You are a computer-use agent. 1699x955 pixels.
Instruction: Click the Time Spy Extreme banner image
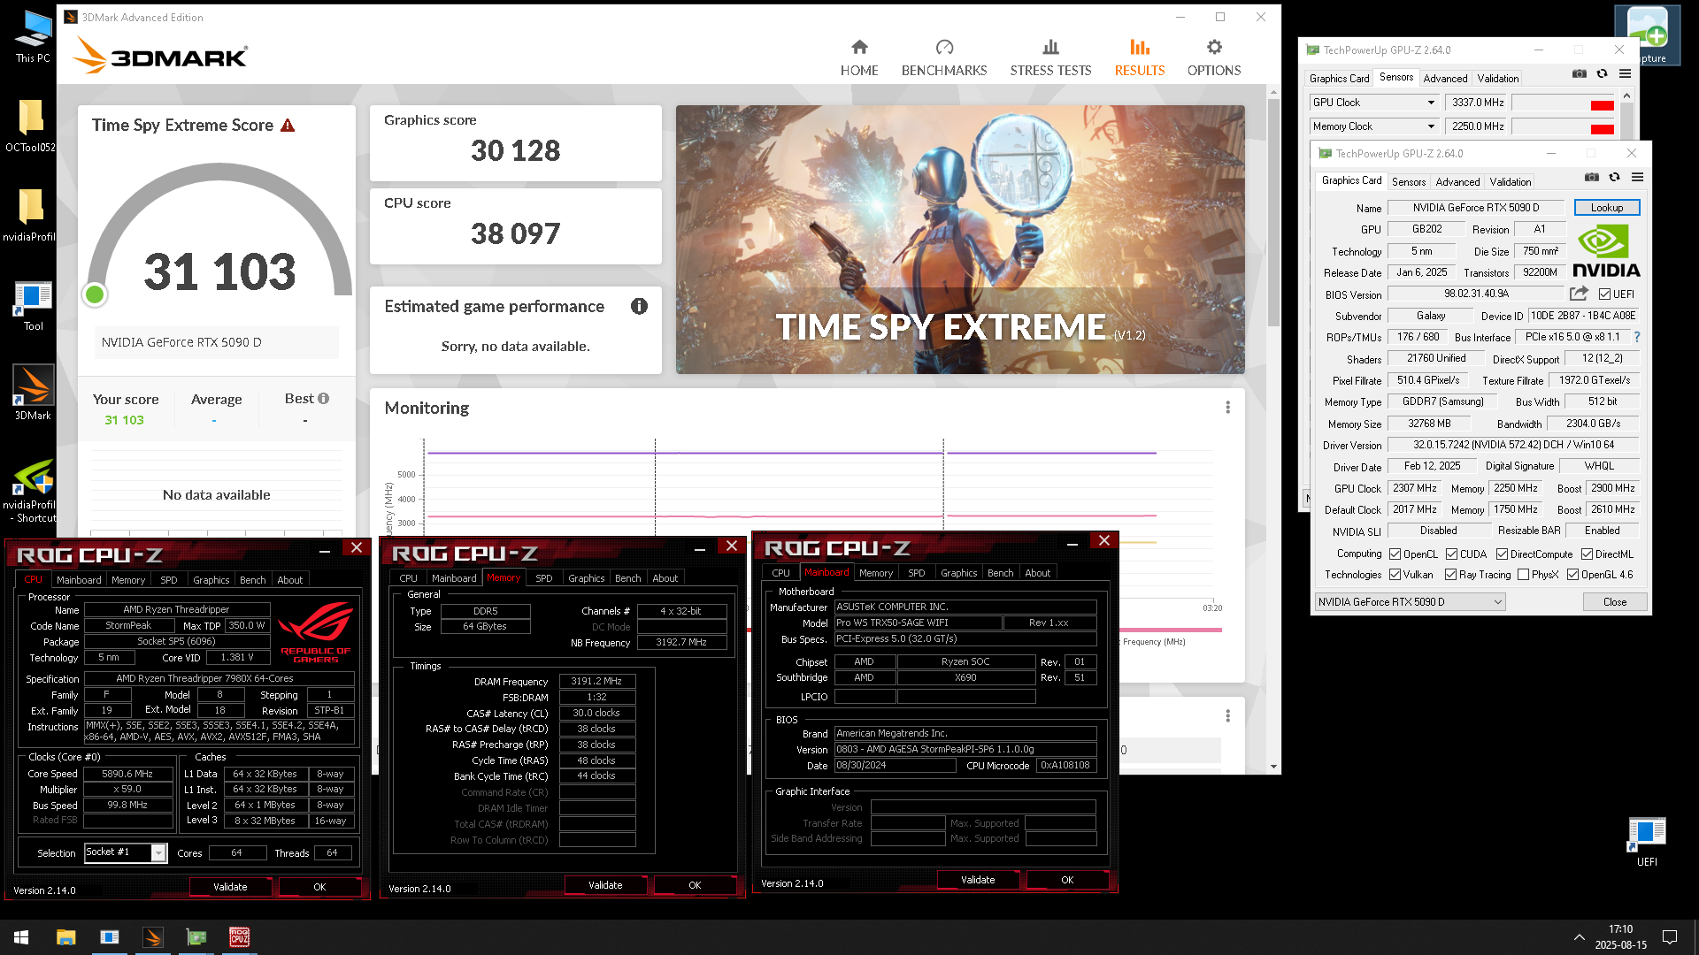coord(960,239)
